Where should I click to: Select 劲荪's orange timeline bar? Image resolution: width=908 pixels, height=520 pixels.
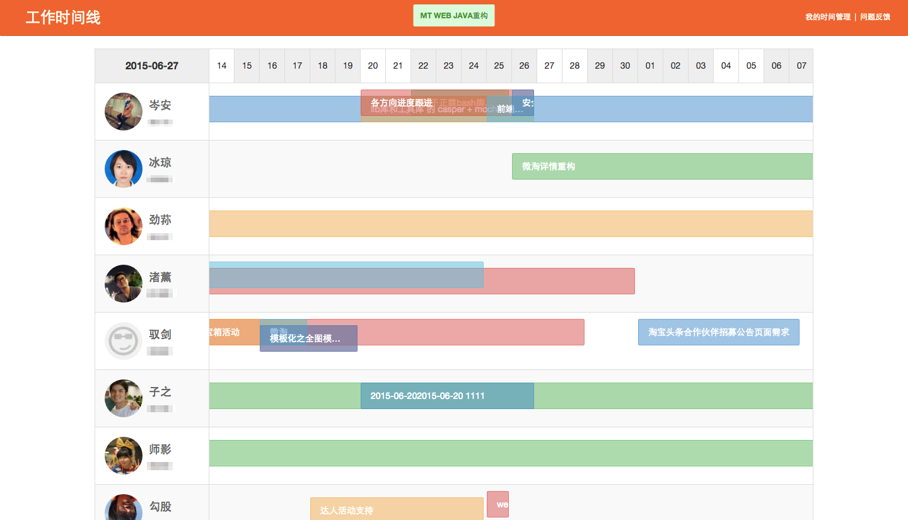click(511, 224)
